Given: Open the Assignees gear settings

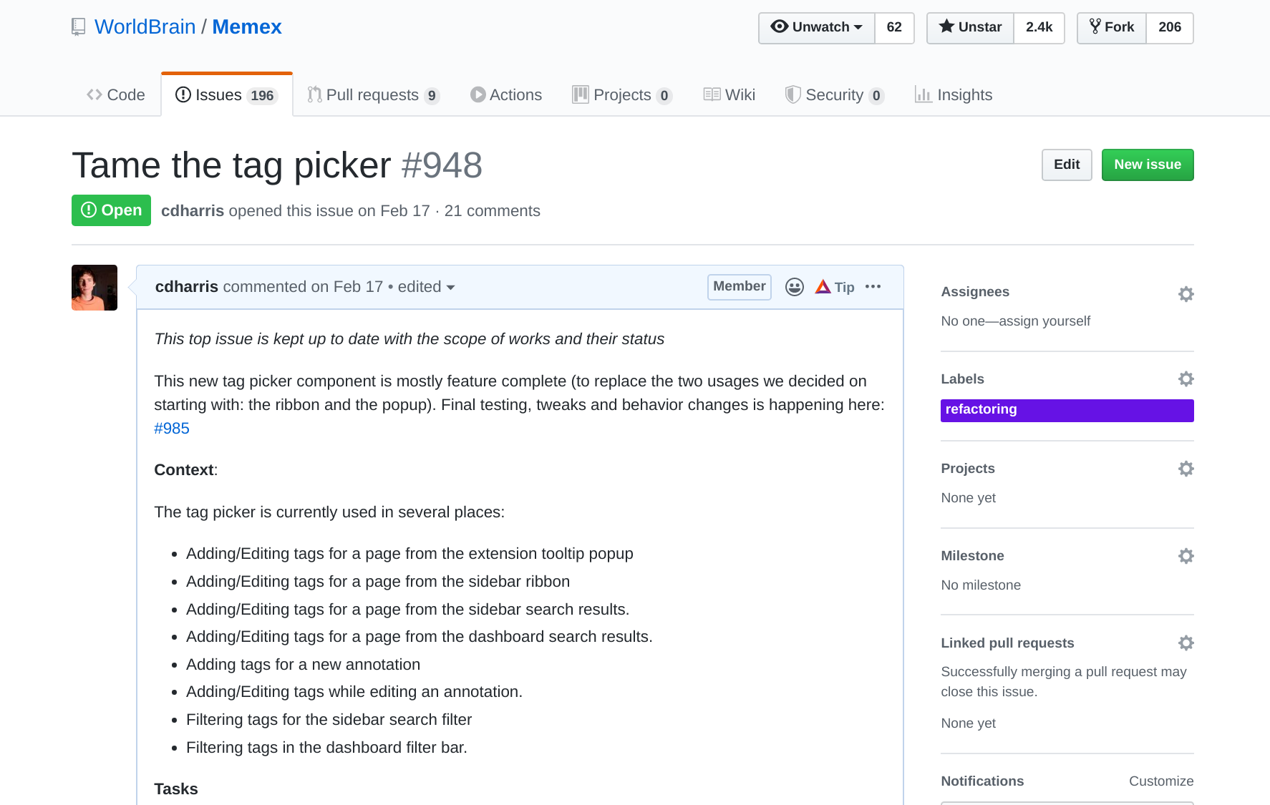Looking at the screenshot, I should pos(1186,293).
